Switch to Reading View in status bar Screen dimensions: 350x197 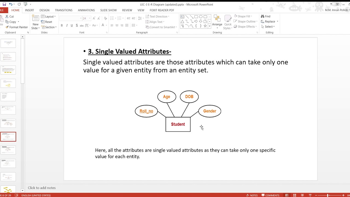[x=302, y=195]
